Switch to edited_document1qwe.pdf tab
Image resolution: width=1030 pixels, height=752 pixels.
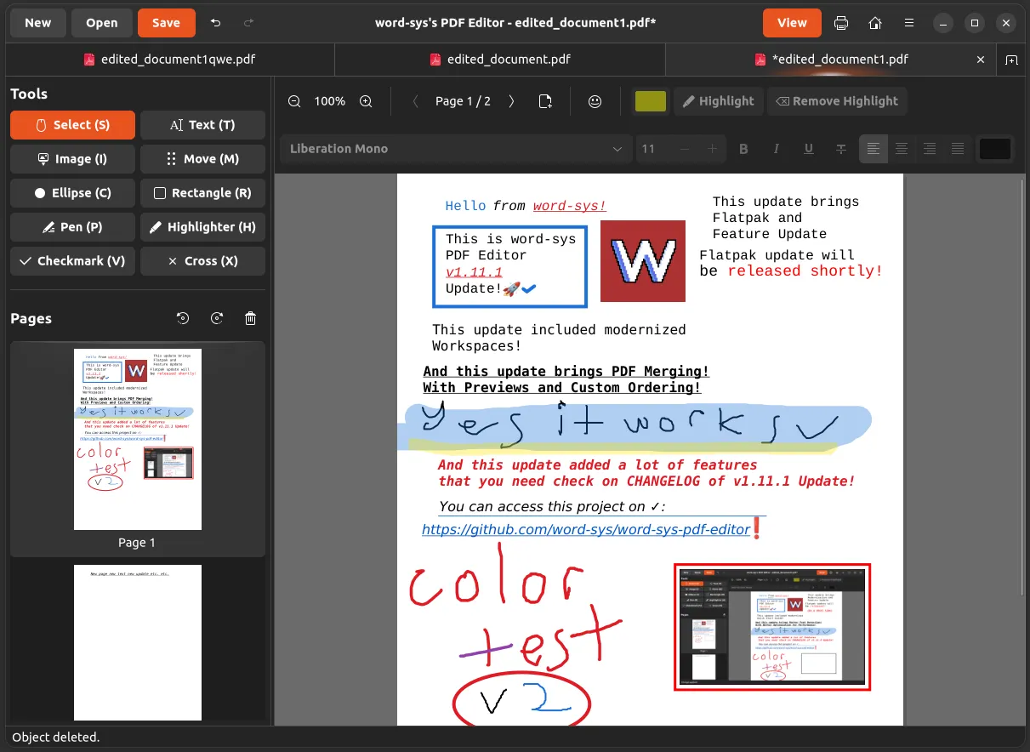click(x=169, y=60)
